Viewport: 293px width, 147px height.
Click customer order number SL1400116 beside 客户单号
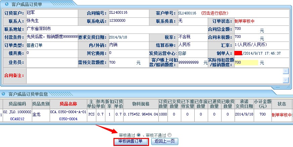tap(187, 13)
